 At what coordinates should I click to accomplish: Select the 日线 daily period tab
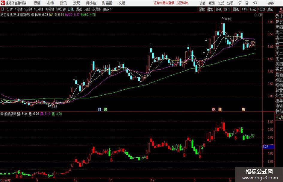[71, 9]
